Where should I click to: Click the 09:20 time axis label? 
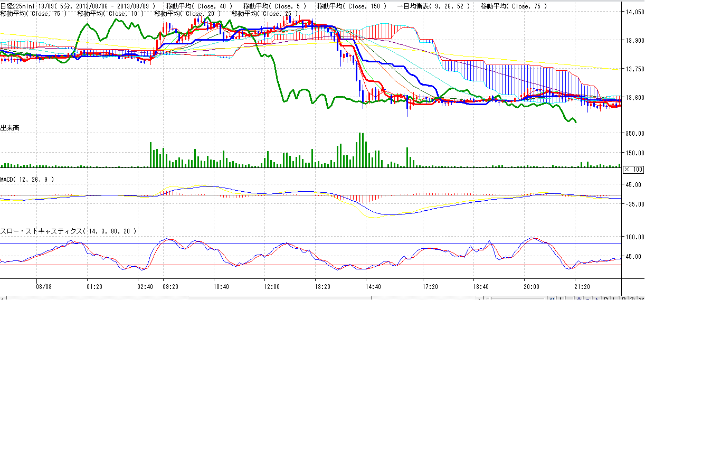(x=170, y=287)
